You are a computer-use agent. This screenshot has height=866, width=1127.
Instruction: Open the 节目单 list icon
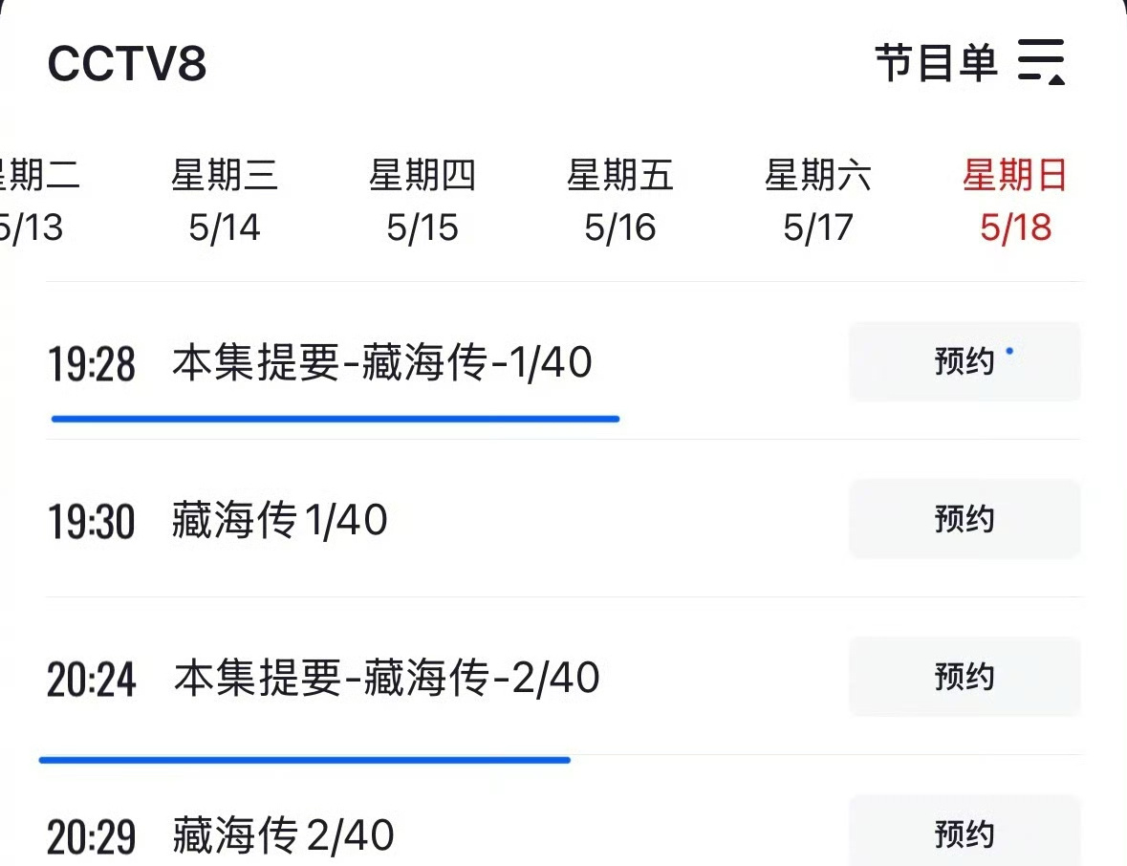(1041, 62)
